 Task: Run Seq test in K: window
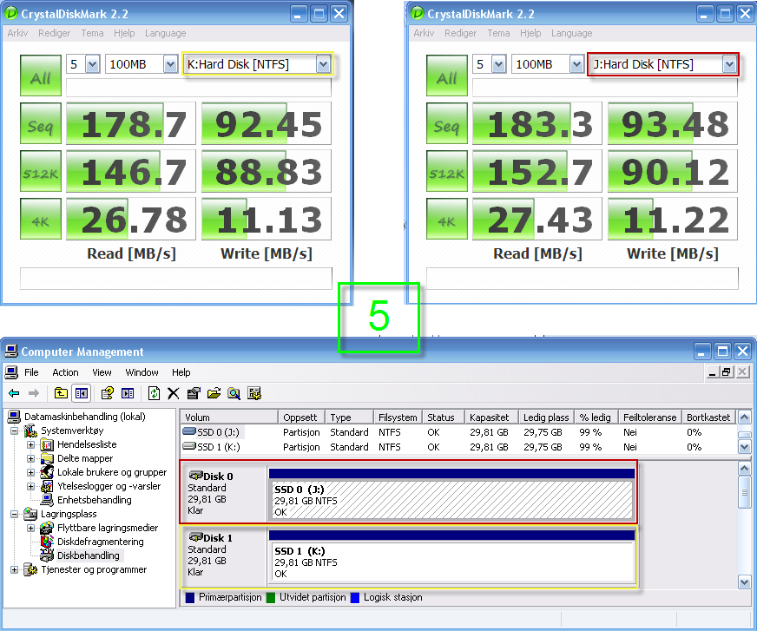point(41,123)
